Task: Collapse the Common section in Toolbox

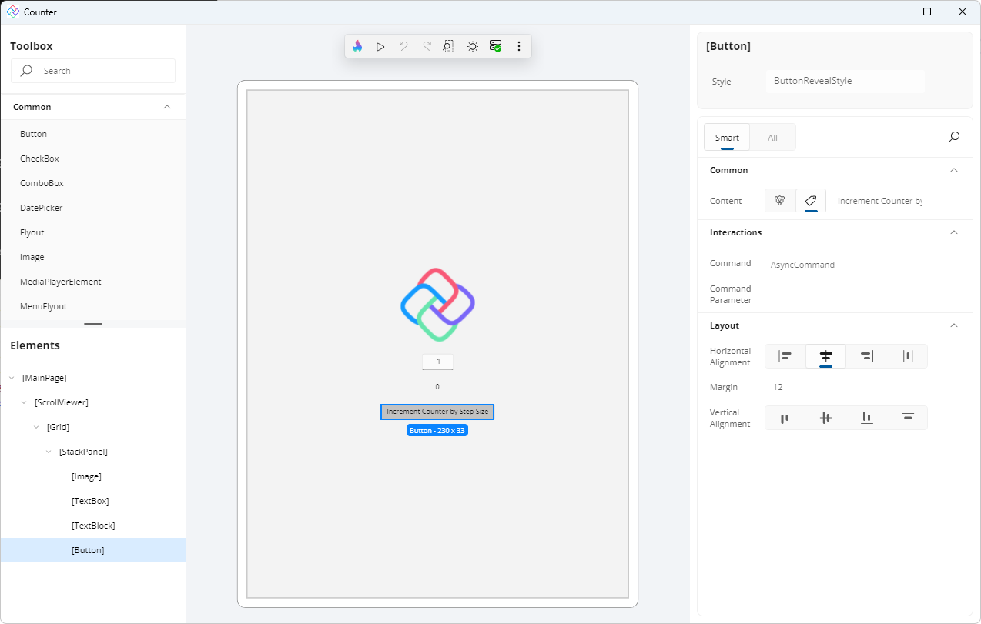Action: coord(167,107)
